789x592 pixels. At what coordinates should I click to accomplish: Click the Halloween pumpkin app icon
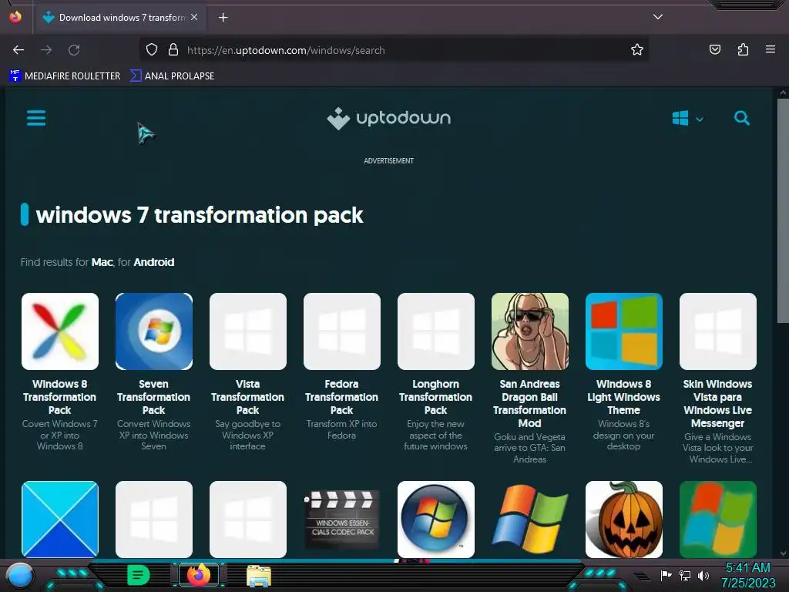point(624,519)
